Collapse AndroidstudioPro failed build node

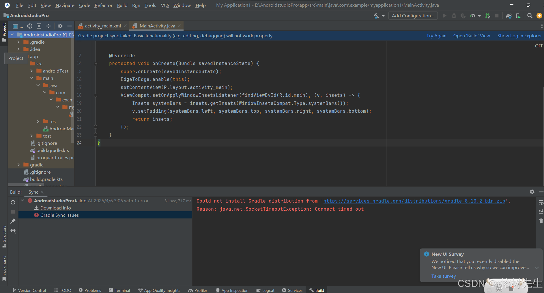(x=23, y=200)
